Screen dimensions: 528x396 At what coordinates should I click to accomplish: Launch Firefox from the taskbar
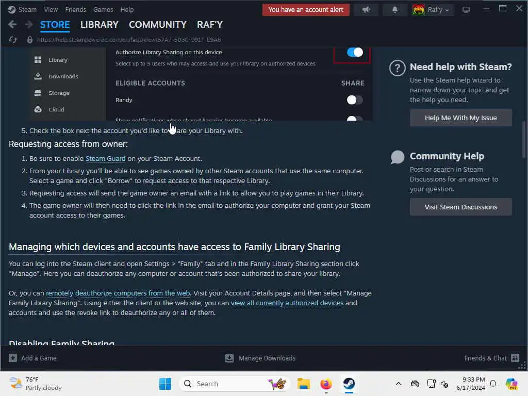click(326, 384)
